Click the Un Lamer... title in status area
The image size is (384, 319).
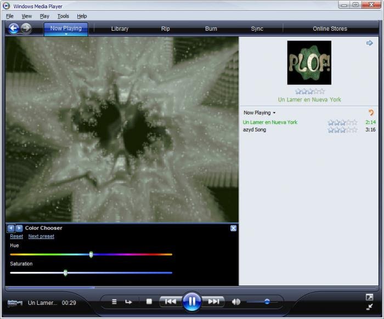[42, 303]
